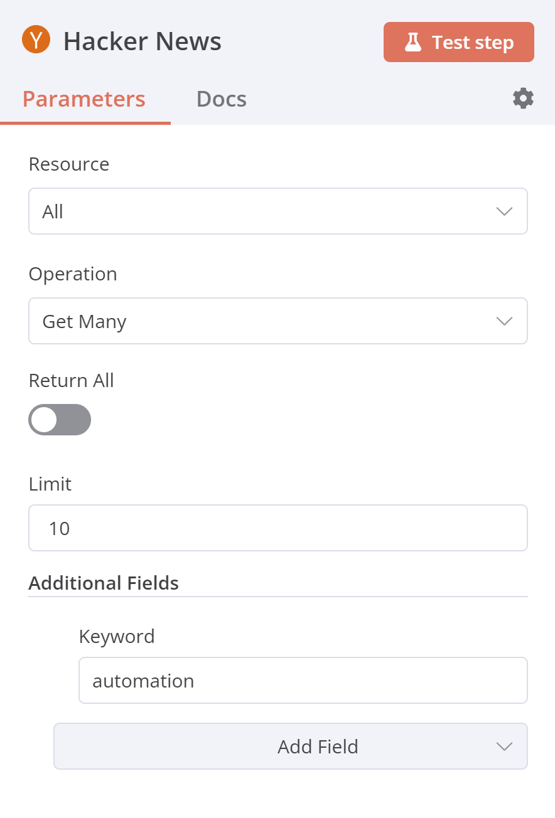Focus the Limit field containing 10

click(x=277, y=528)
